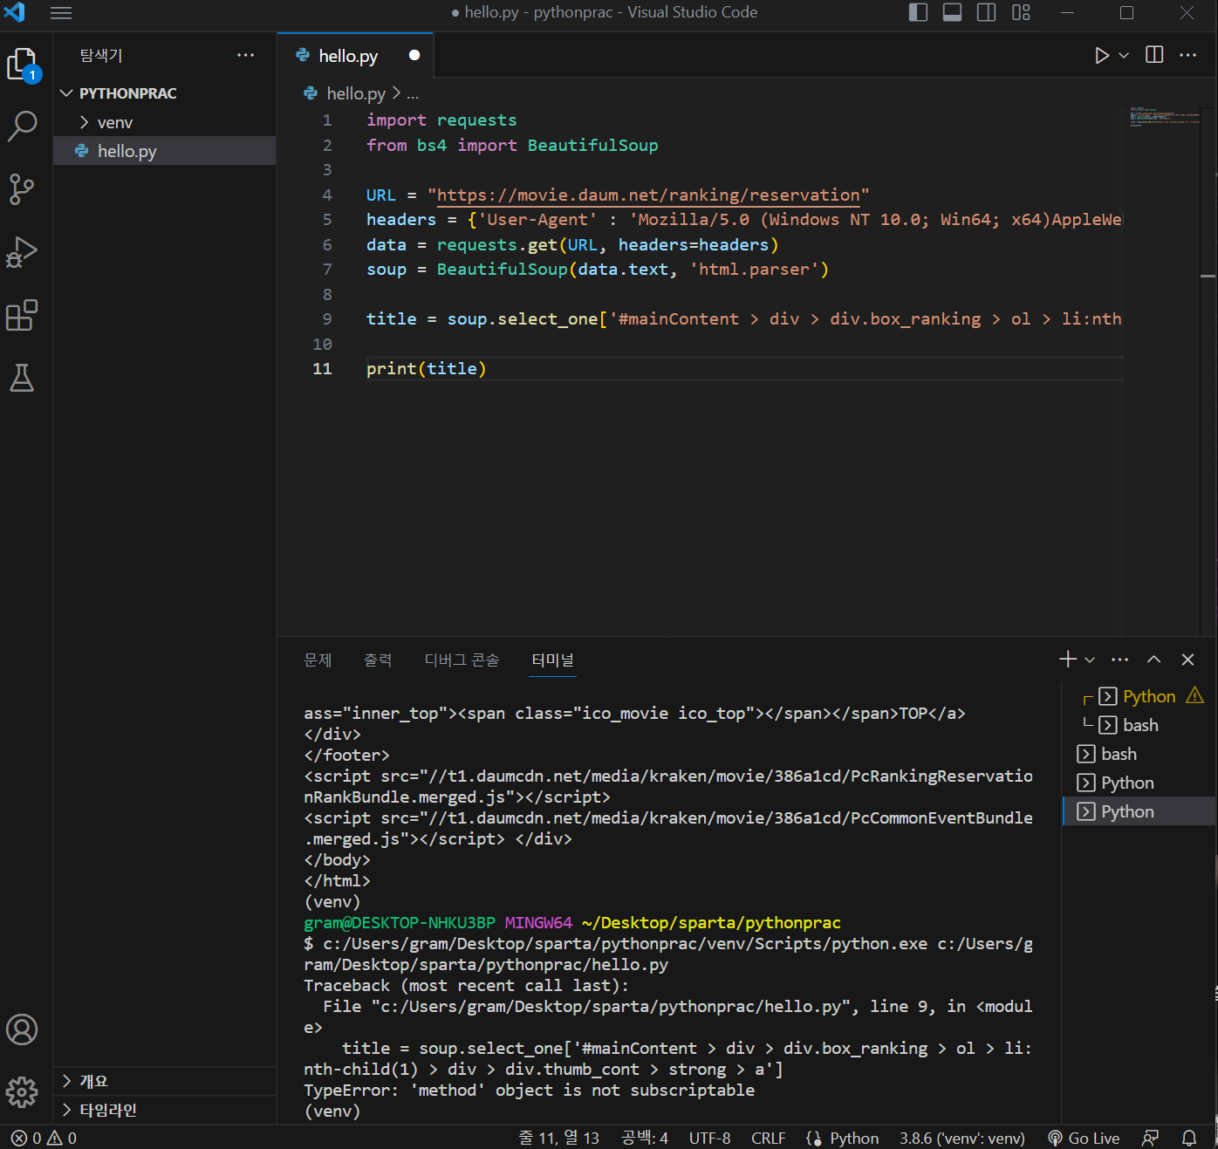The height and width of the screenshot is (1149, 1218).
Task: Click the code minimap preview
Action: 1165,117
